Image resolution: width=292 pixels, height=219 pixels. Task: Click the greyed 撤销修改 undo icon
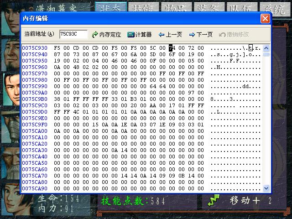point(222,35)
